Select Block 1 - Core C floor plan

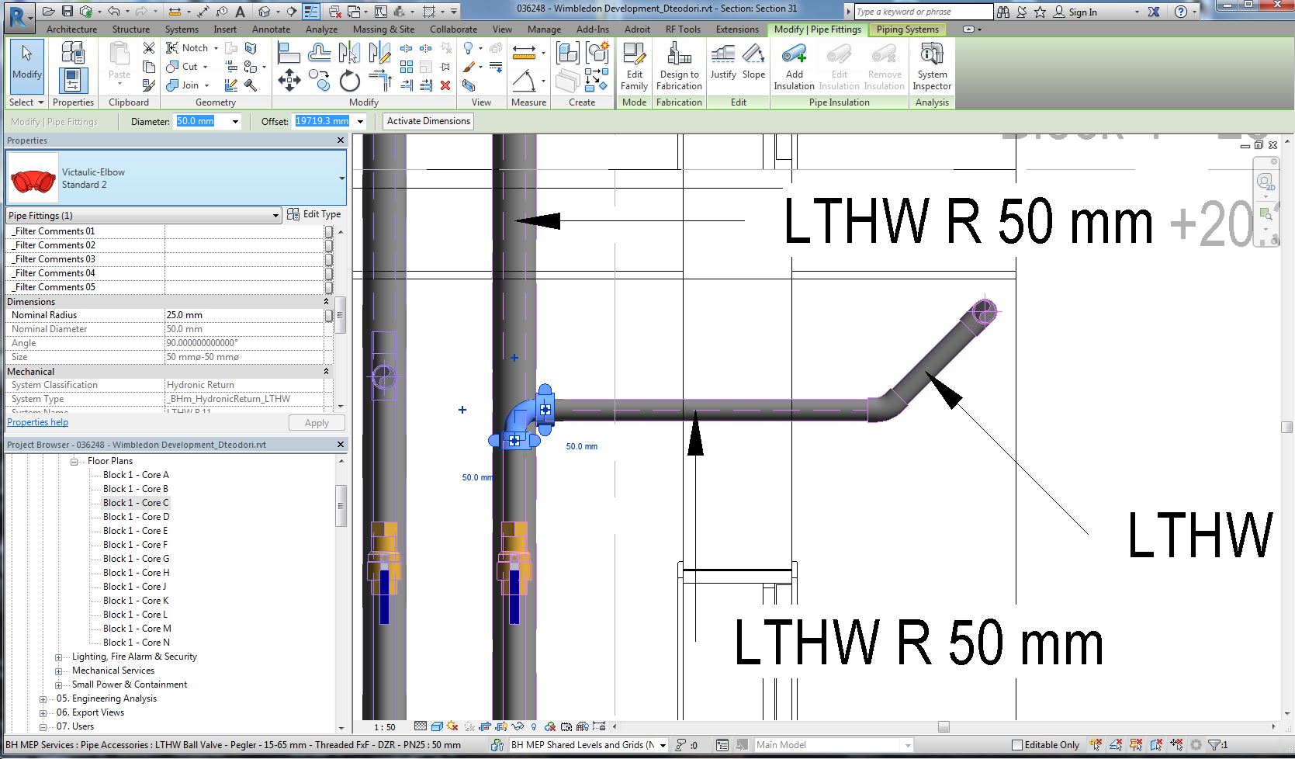tap(136, 503)
